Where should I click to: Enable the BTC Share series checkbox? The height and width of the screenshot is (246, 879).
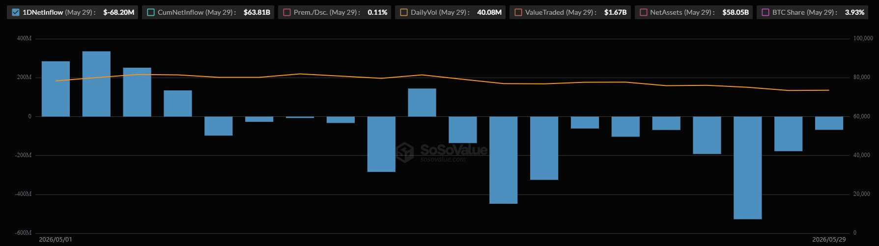point(766,12)
